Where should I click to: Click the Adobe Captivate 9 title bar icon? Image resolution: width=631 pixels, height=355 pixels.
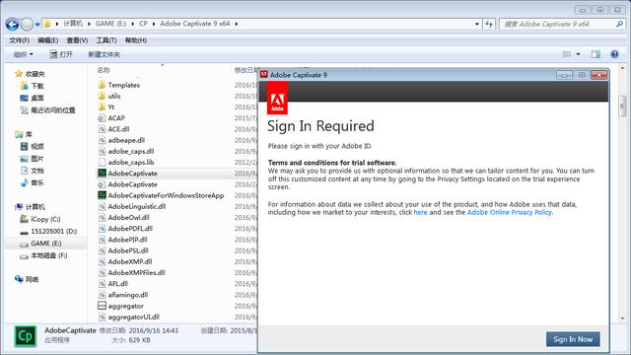click(x=264, y=75)
